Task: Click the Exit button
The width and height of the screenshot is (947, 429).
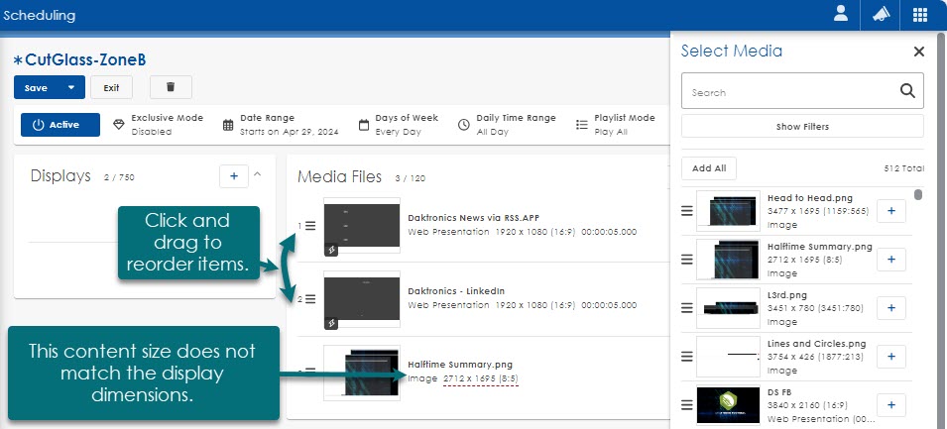Action: pyautogui.click(x=111, y=87)
